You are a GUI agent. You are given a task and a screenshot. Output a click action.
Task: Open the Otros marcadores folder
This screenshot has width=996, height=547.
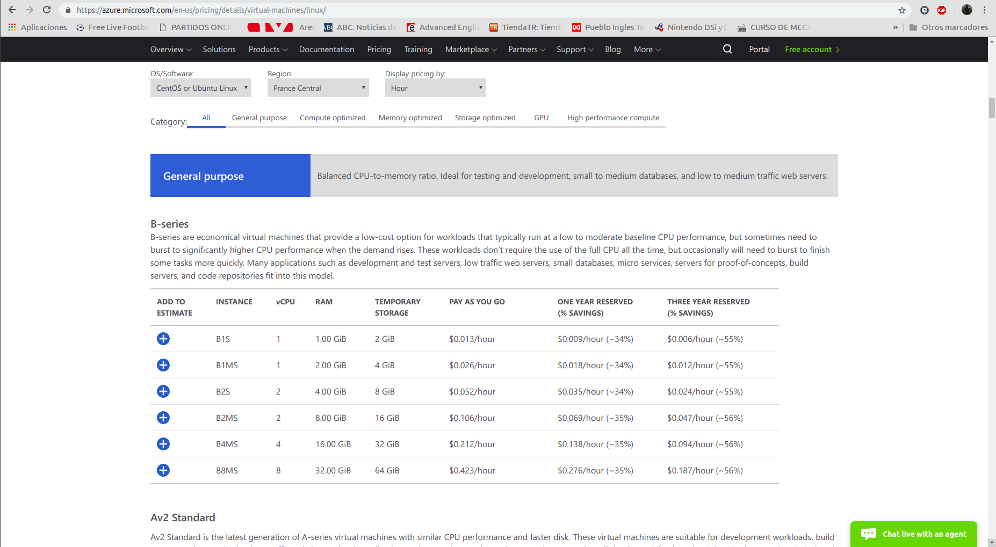point(949,27)
